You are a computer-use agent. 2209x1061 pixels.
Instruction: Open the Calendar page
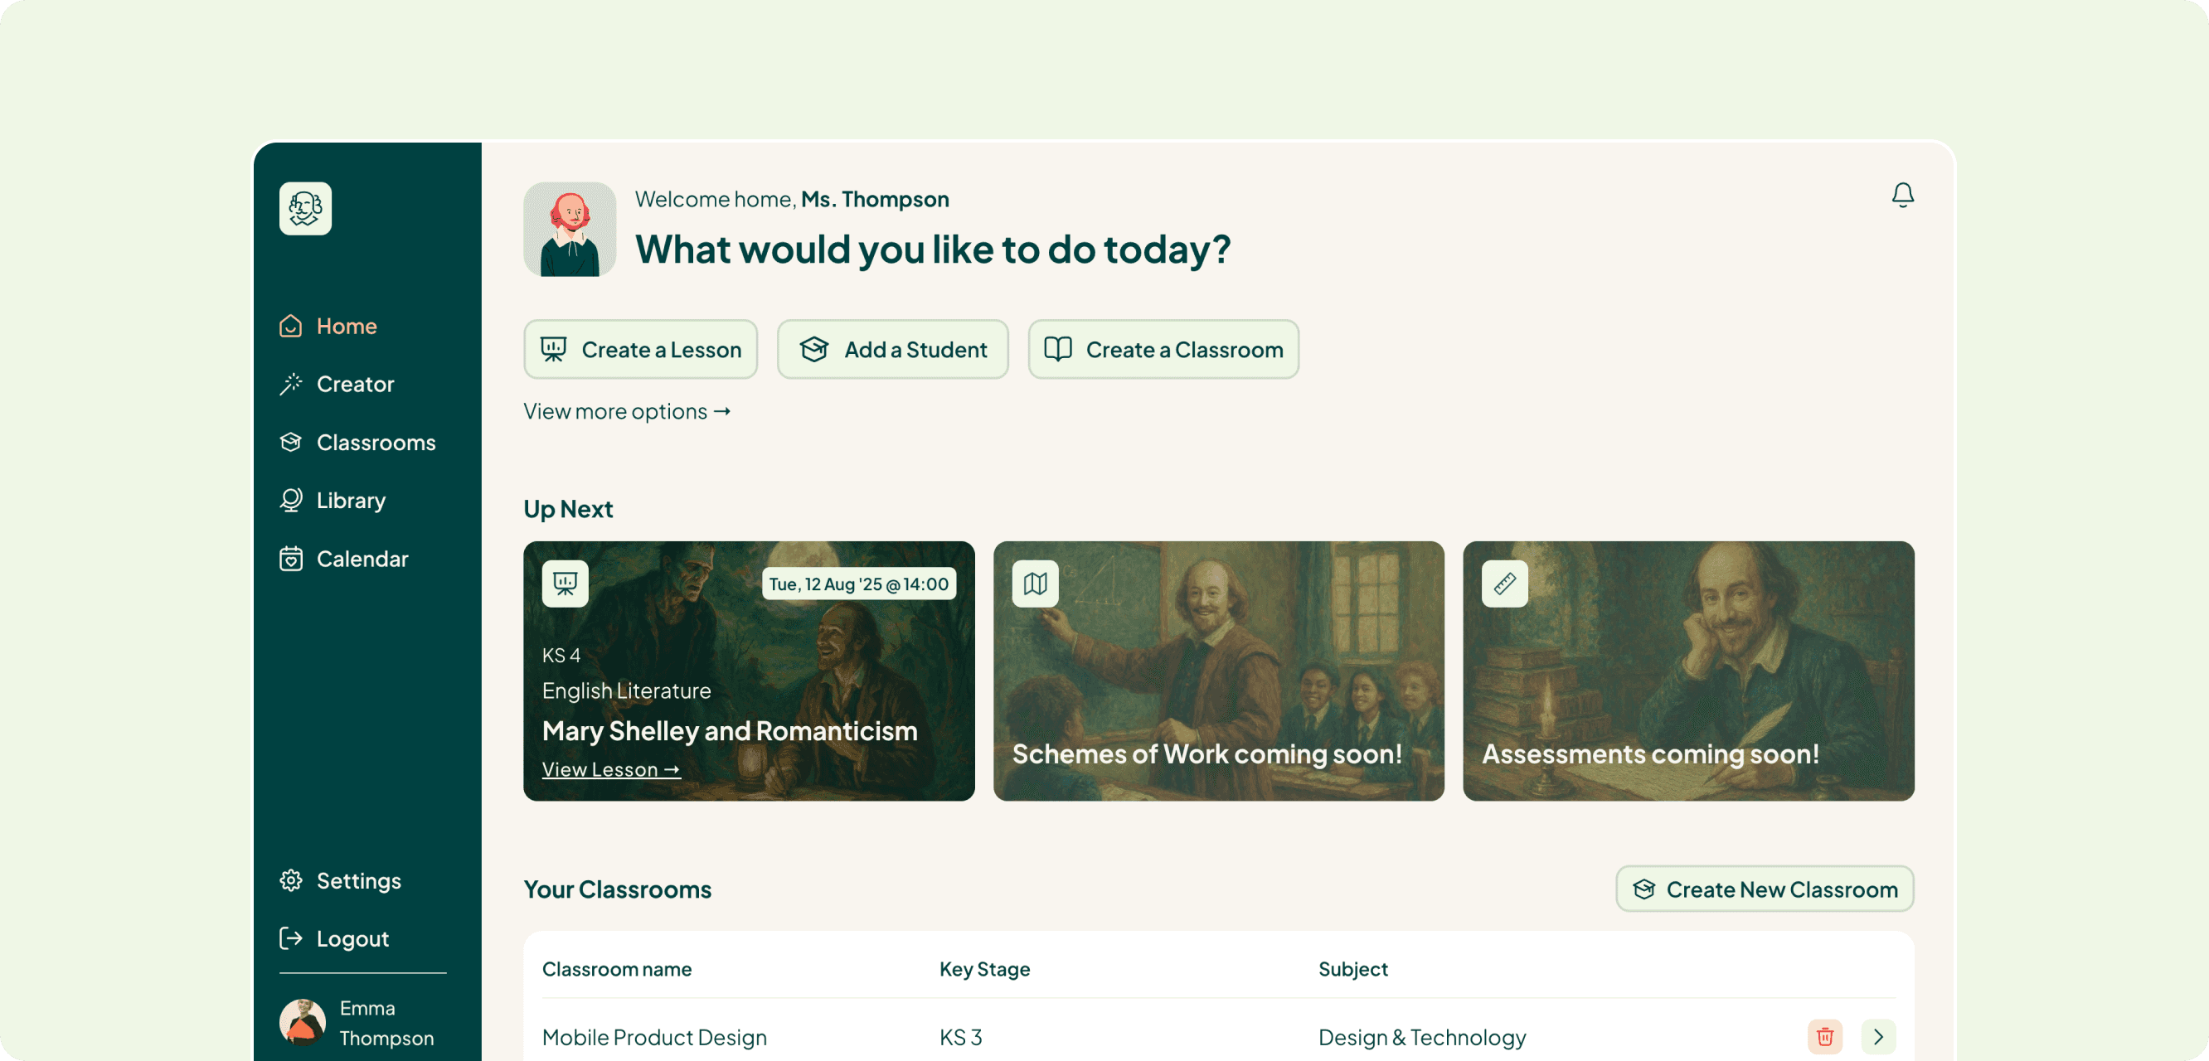[361, 559]
